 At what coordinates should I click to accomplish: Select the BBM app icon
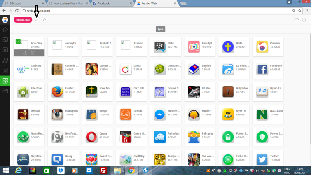coord(159,47)
